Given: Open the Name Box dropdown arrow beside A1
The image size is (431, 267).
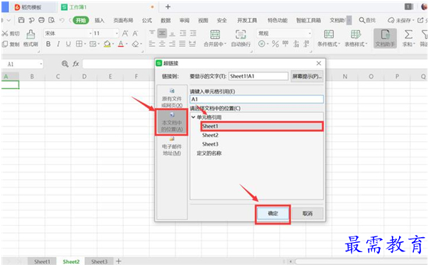Looking at the screenshot, I should tap(41, 64).
